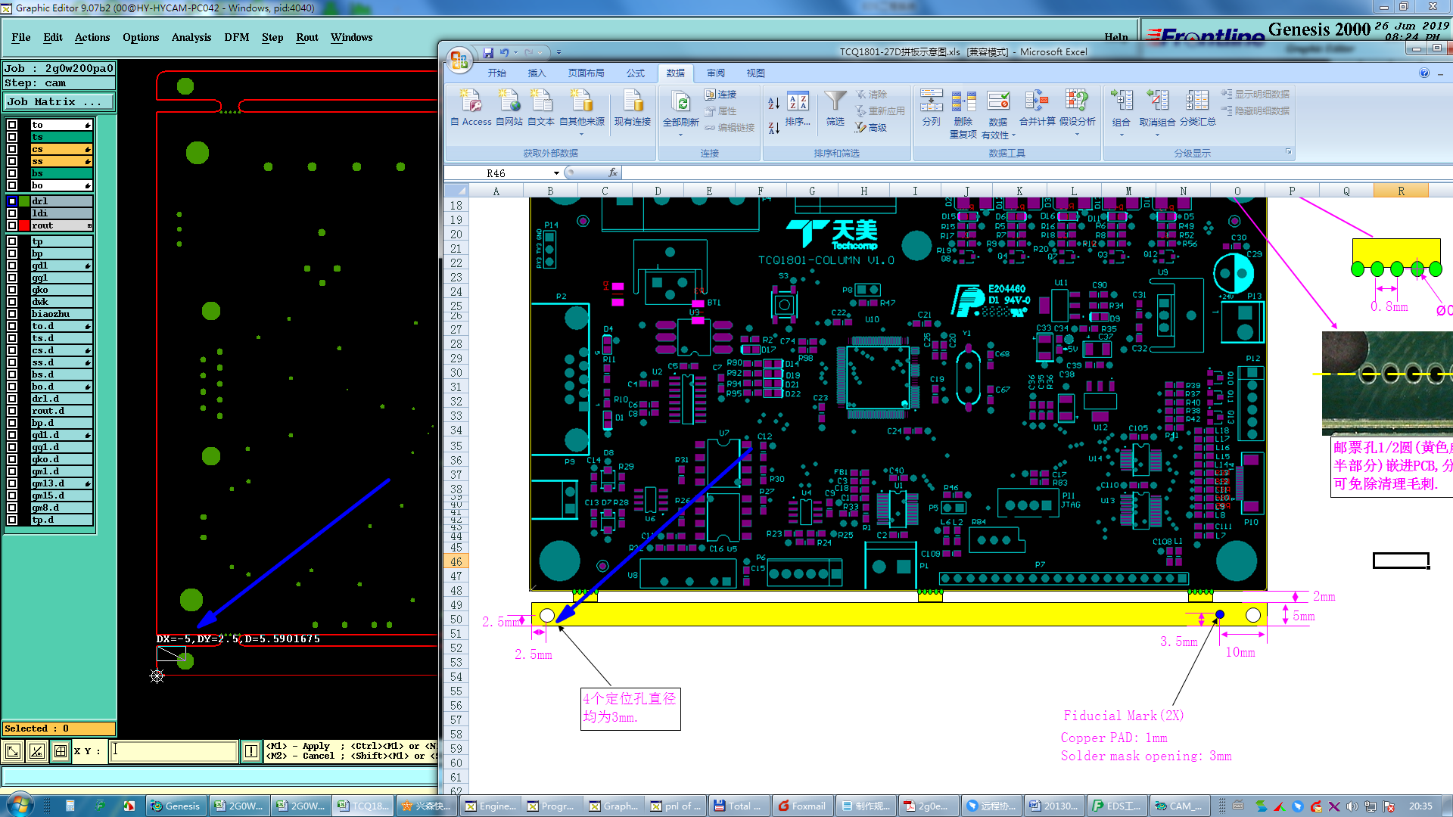Screen dimensions: 1453x817
Task: Toggle the checkbox for the drl layer
Action: [x=12, y=201]
